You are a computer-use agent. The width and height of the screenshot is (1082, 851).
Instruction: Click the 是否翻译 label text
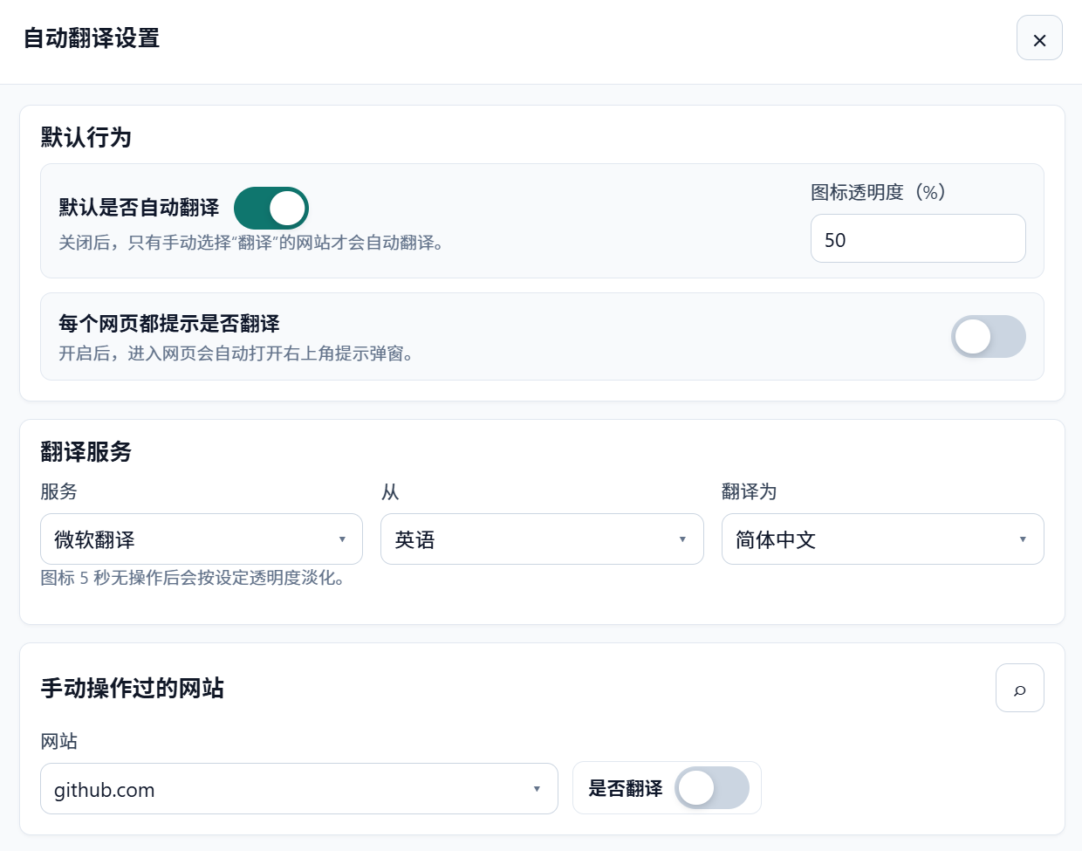(x=625, y=788)
